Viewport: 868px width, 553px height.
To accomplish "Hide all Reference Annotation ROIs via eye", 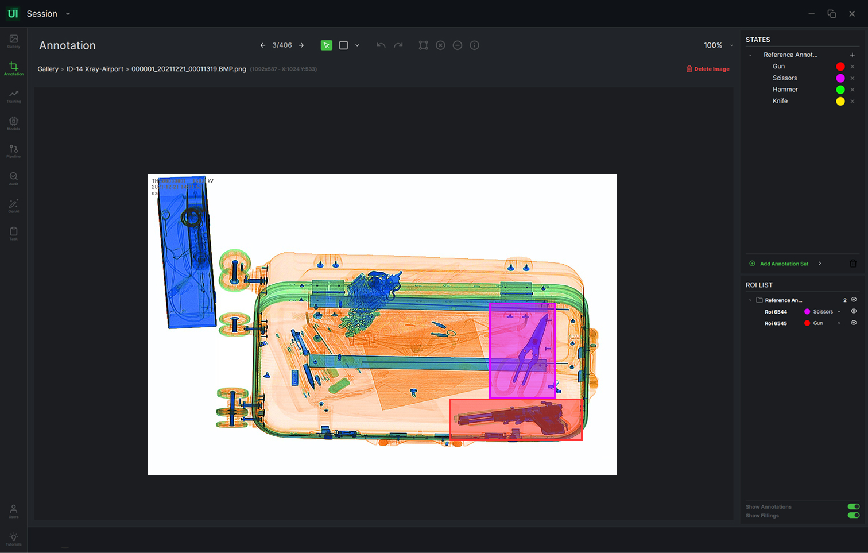I will pos(854,300).
